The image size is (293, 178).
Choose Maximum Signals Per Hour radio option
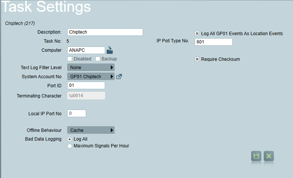70,146
